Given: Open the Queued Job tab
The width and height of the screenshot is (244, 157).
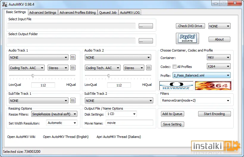Looking at the screenshot, I should tap(108, 13).
